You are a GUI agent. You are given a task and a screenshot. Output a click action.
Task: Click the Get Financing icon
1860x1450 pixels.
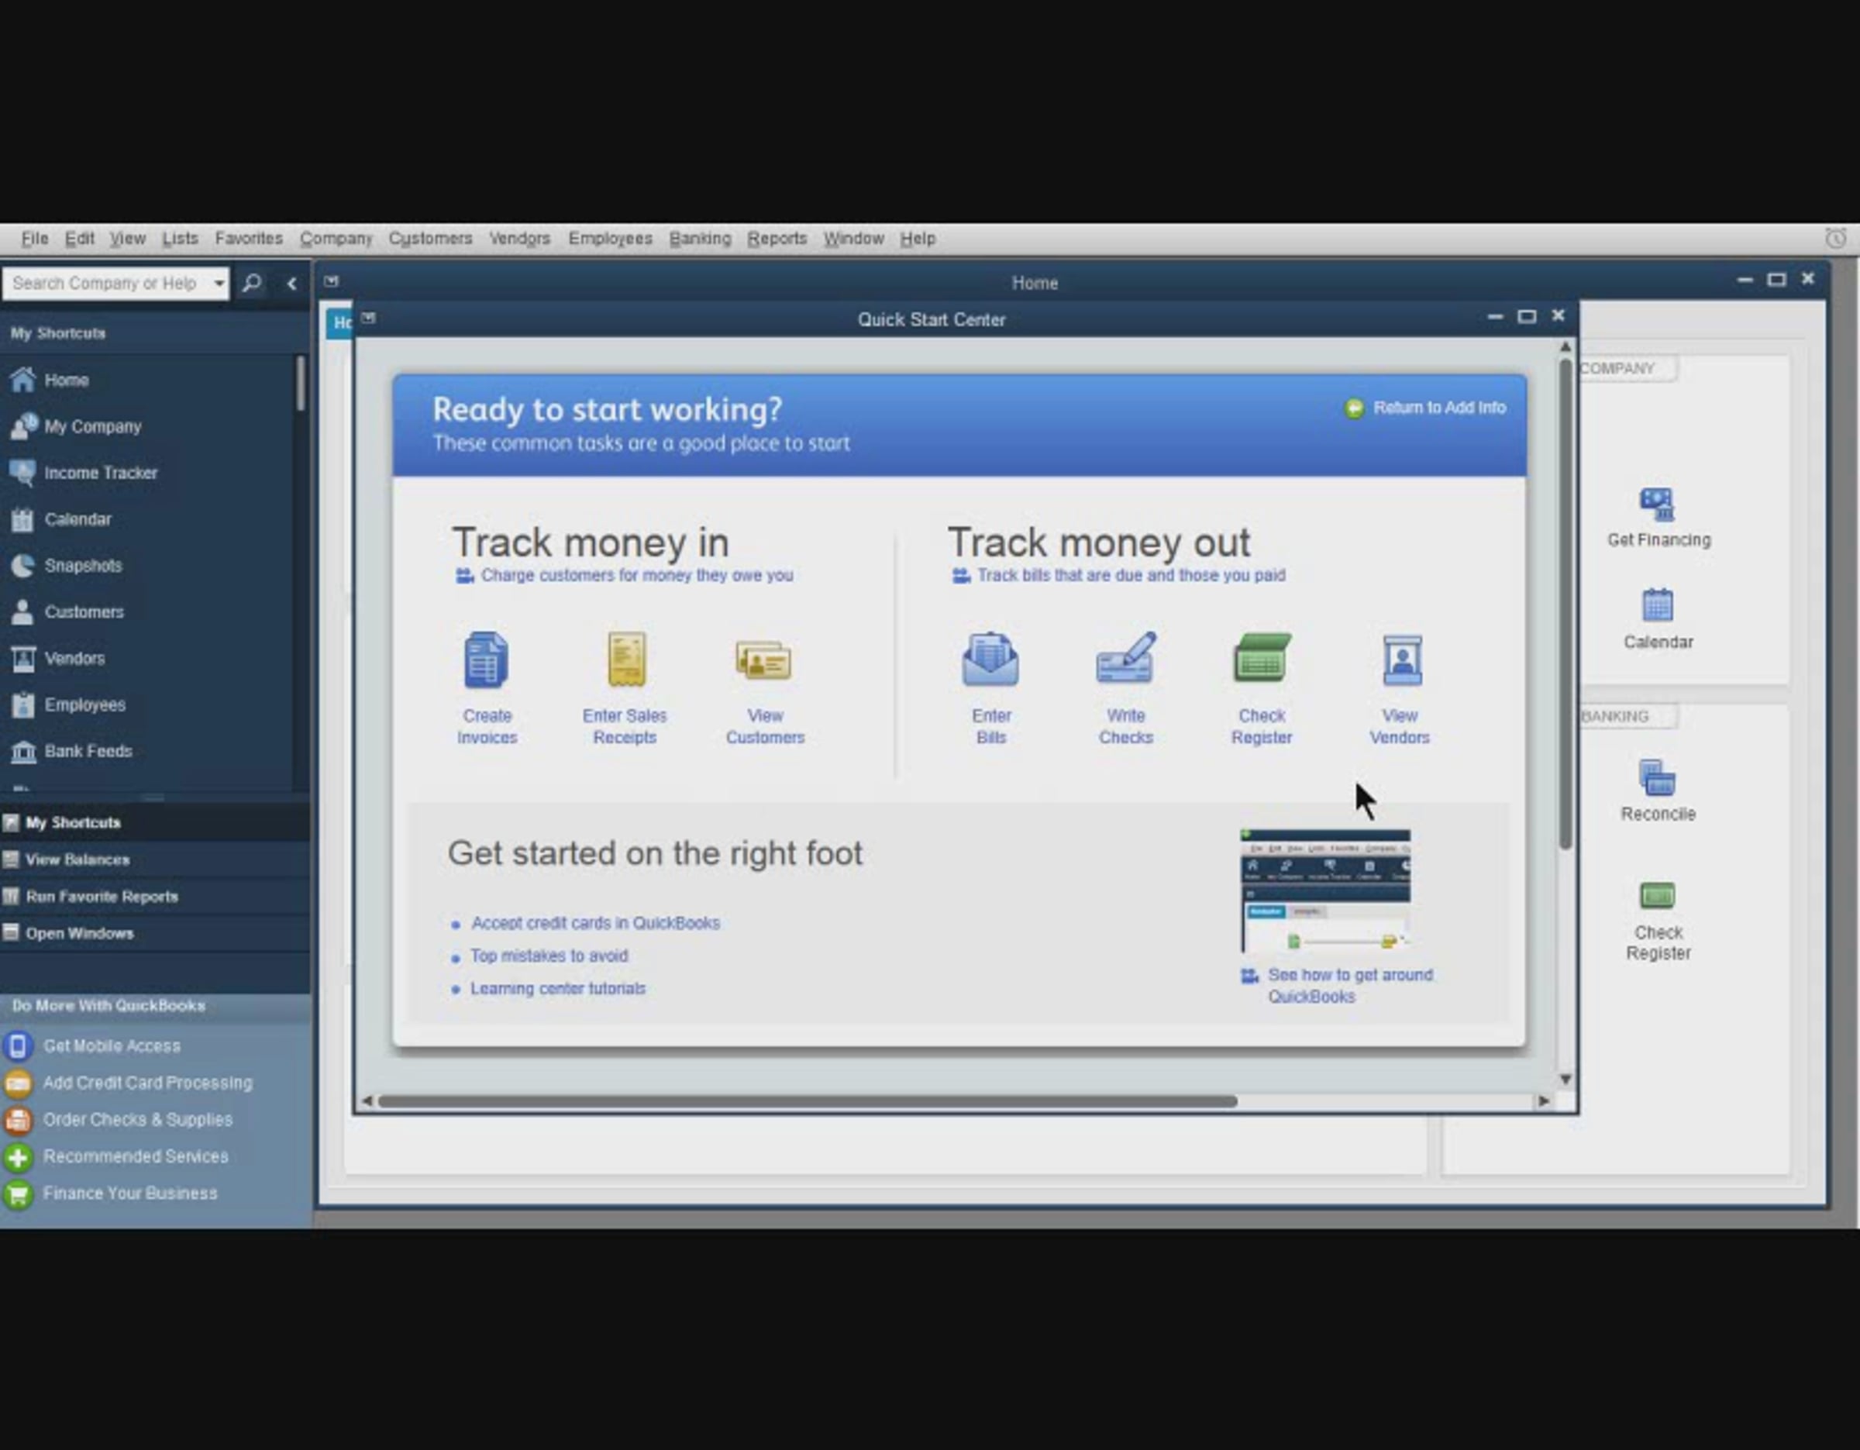(1656, 504)
